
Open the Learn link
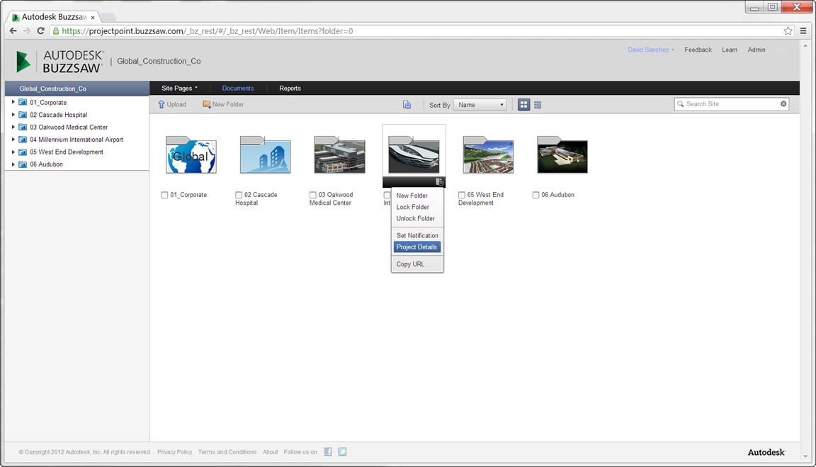[x=730, y=50]
